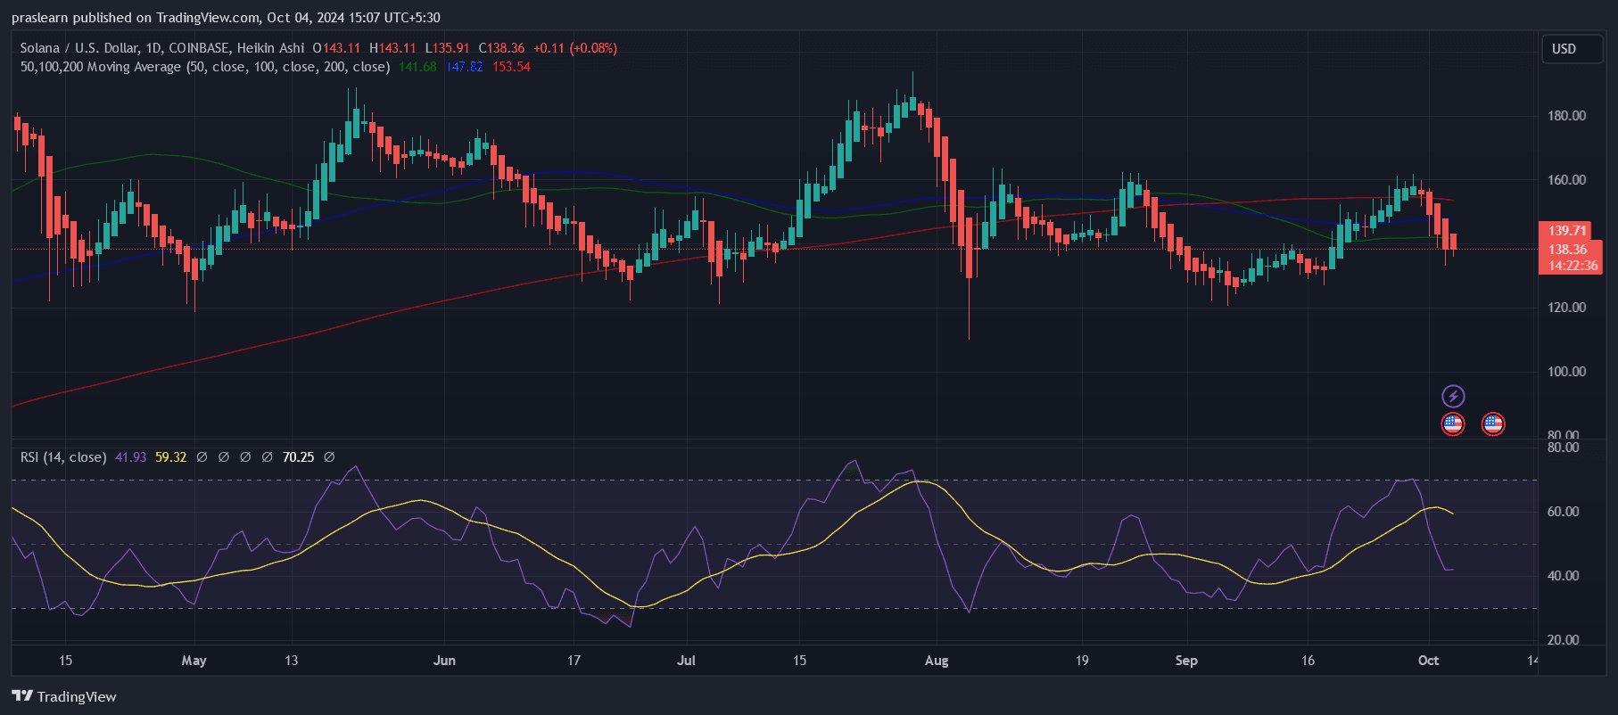Image resolution: width=1618 pixels, height=715 pixels.
Task: Open the US flag event icon below the lightning icon
Action: coord(1453,423)
